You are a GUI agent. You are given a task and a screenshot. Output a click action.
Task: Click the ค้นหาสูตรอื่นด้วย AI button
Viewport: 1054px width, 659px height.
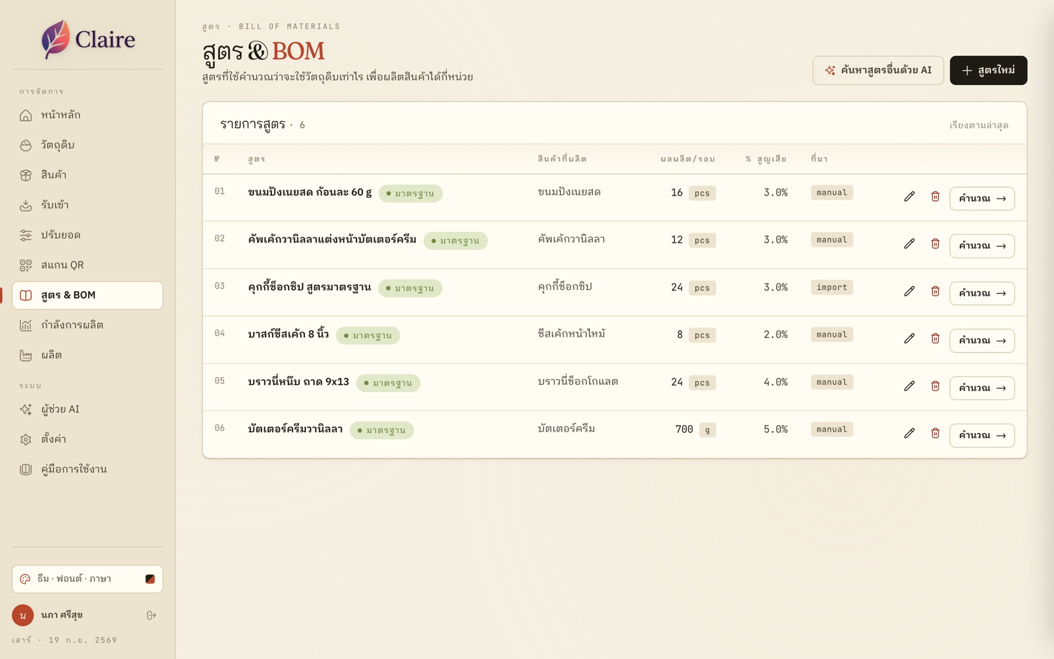pyautogui.click(x=878, y=71)
